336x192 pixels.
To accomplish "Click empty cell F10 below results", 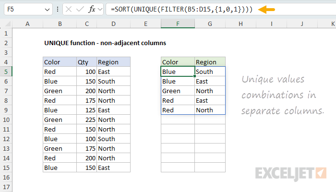I will tap(178, 120).
